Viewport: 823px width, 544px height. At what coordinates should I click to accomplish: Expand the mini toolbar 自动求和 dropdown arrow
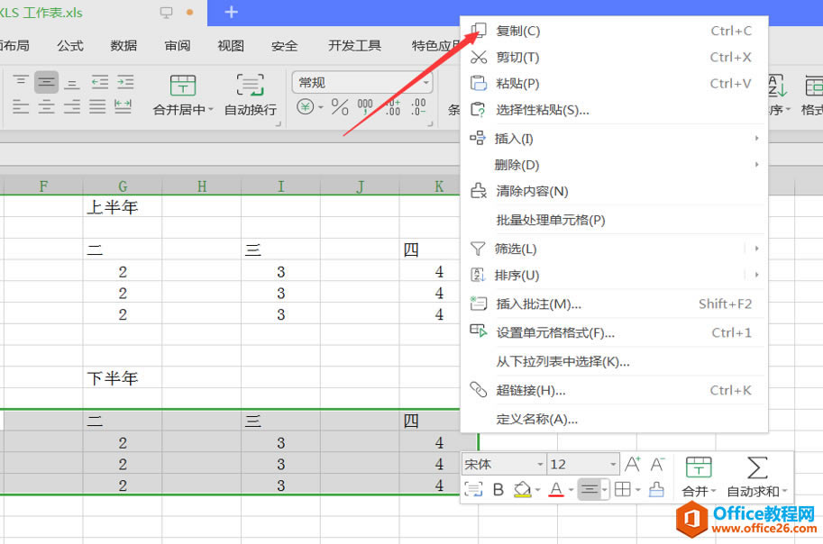click(x=784, y=491)
